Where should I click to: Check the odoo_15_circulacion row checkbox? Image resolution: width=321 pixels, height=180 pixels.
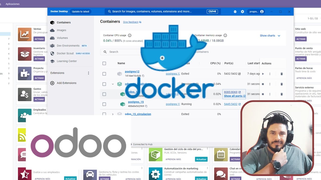tap(104, 114)
